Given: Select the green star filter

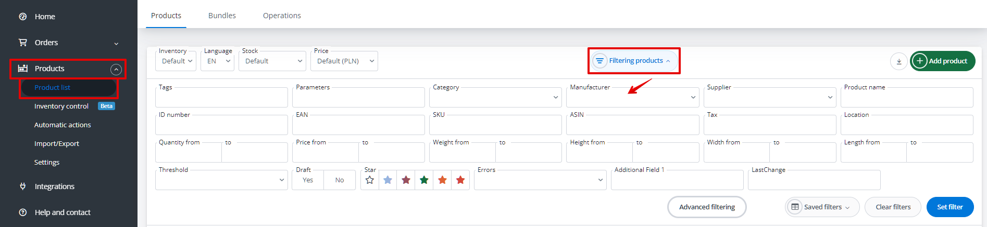Looking at the screenshot, I should [x=424, y=180].
